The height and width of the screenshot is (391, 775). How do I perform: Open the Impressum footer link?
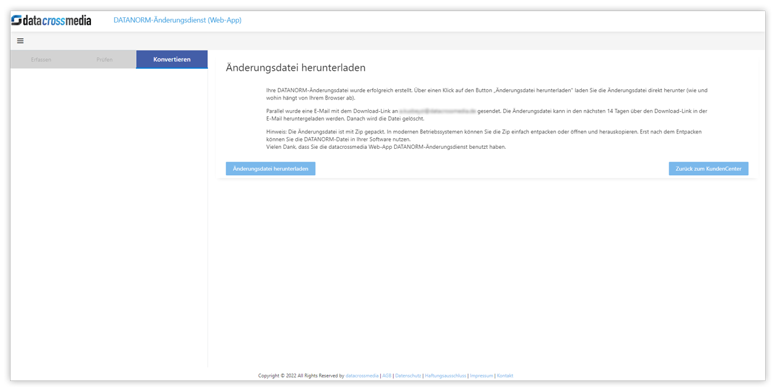(482, 376)
